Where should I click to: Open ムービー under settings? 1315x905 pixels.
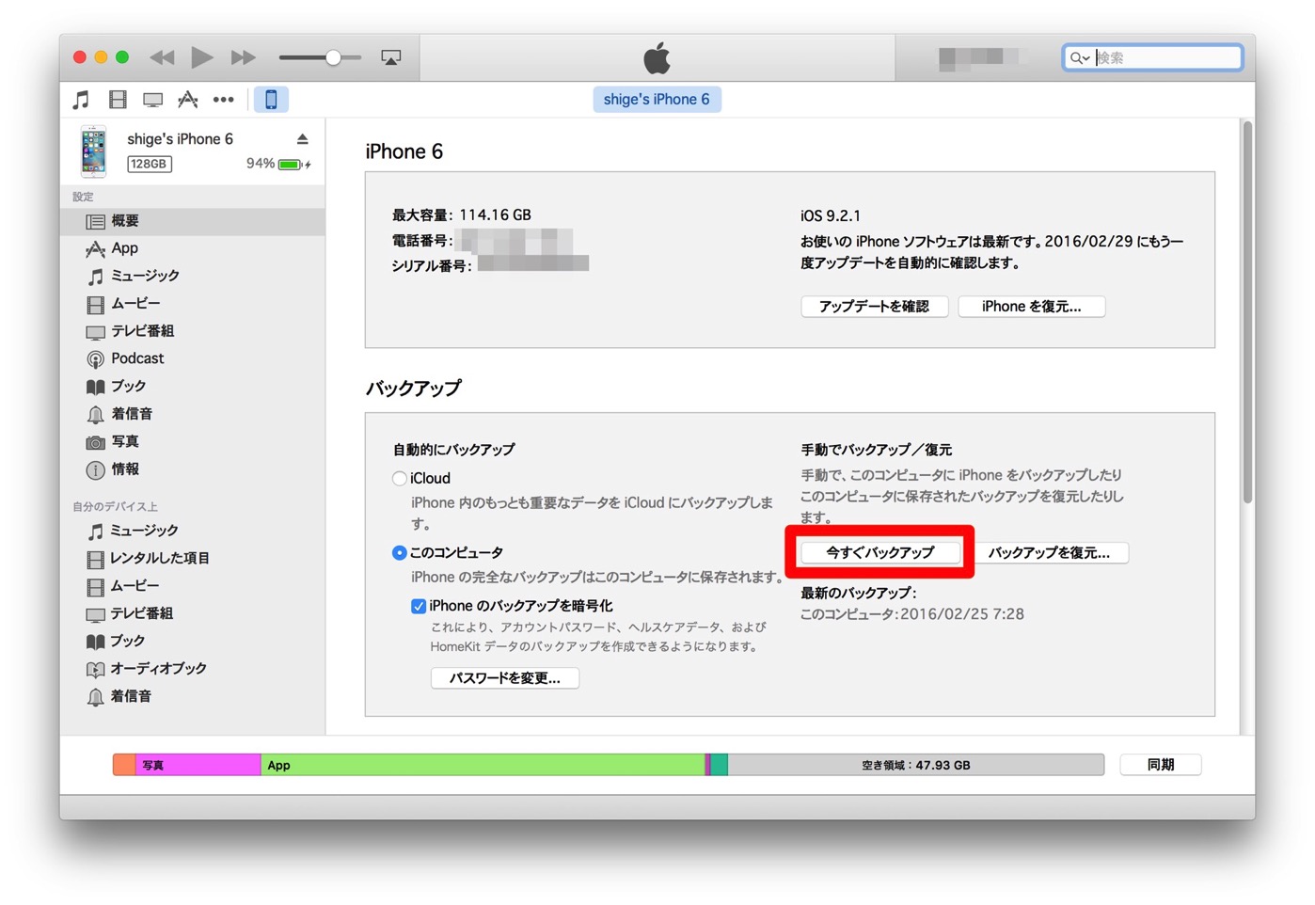[193, 304]
